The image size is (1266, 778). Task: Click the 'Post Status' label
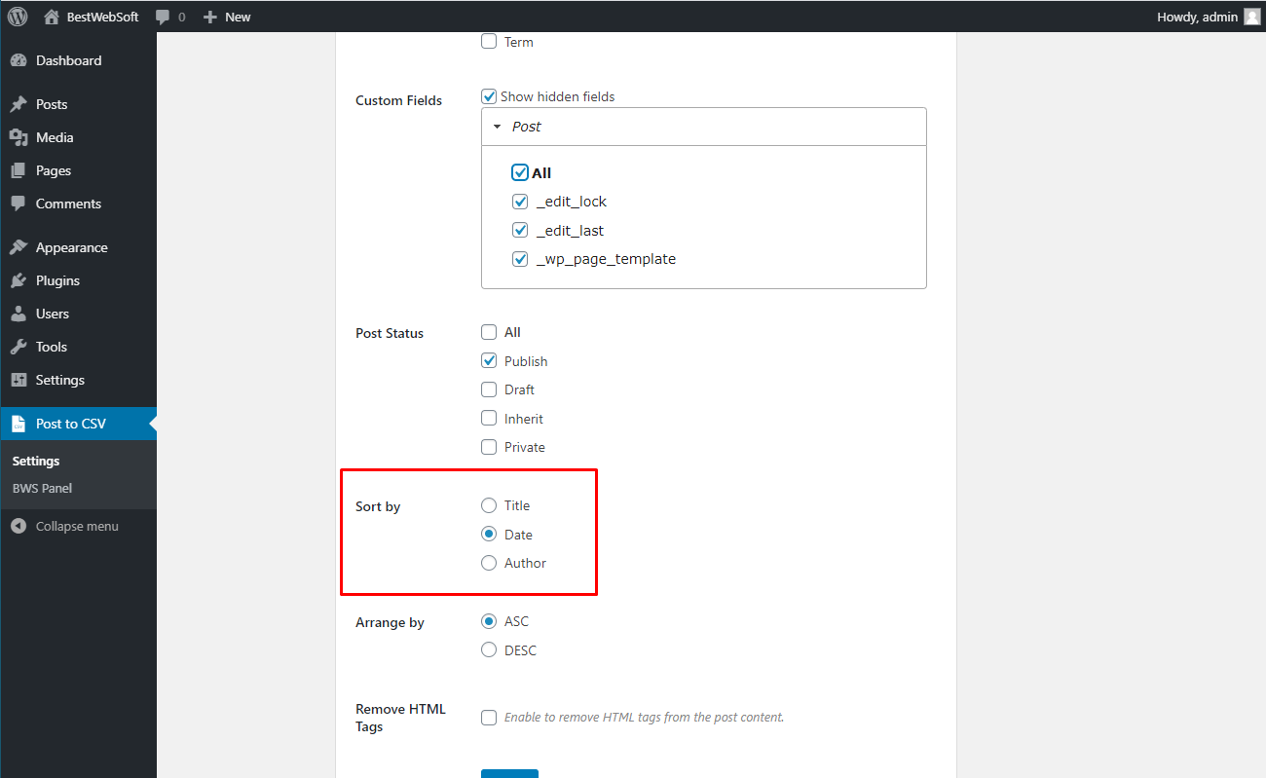[390, 333]
